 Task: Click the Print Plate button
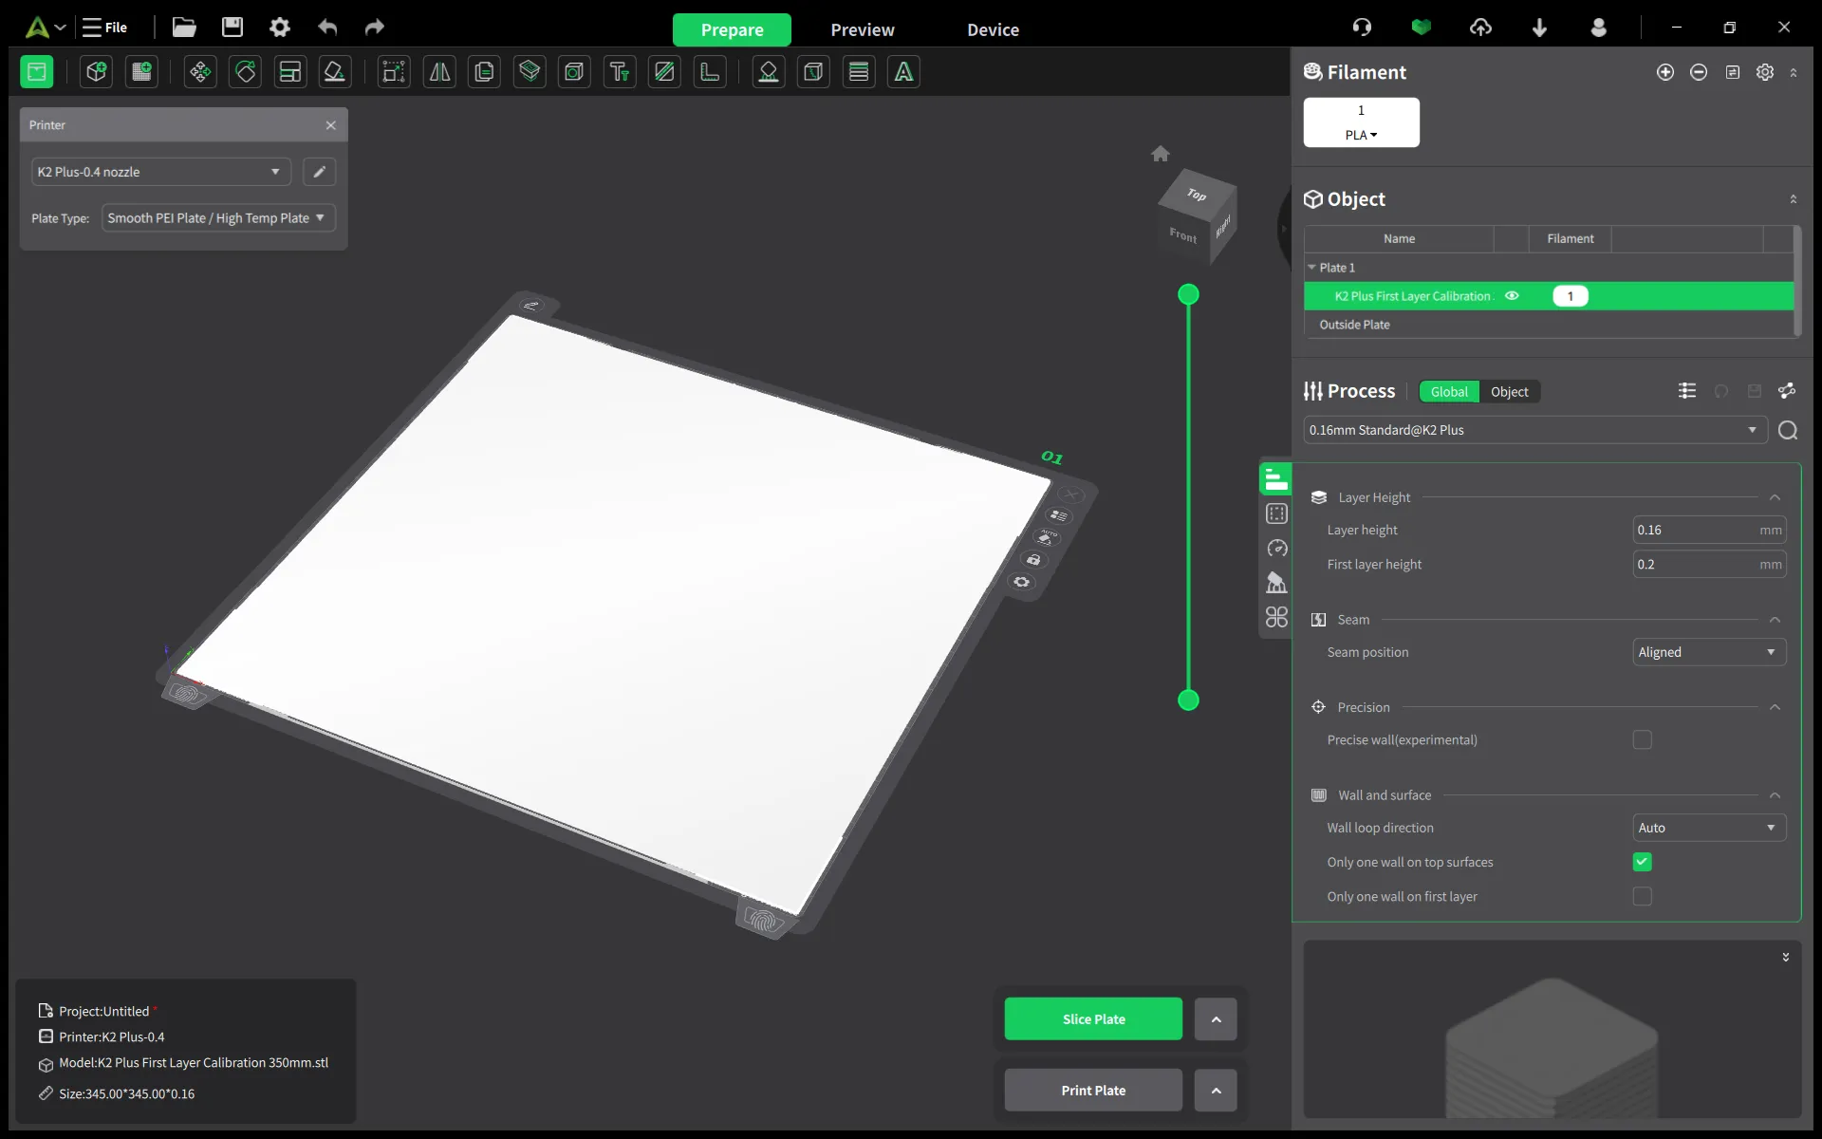coord(1093,1091)
